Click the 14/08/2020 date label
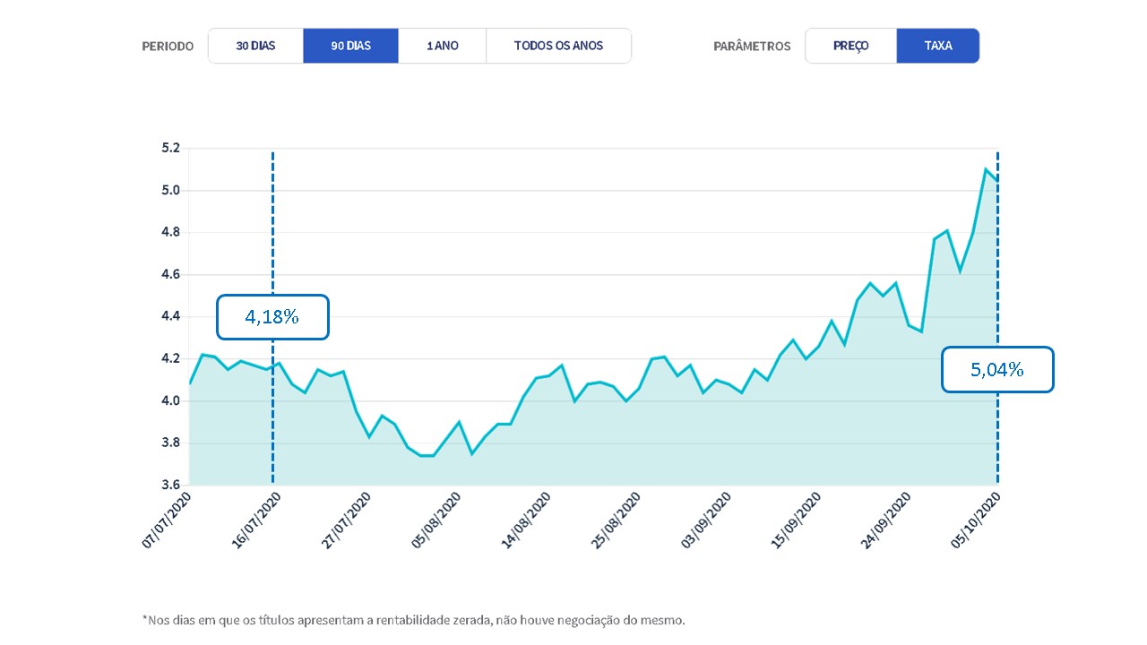The height and width of the screenshot is (645, 1147). click(x=525, y=520)
